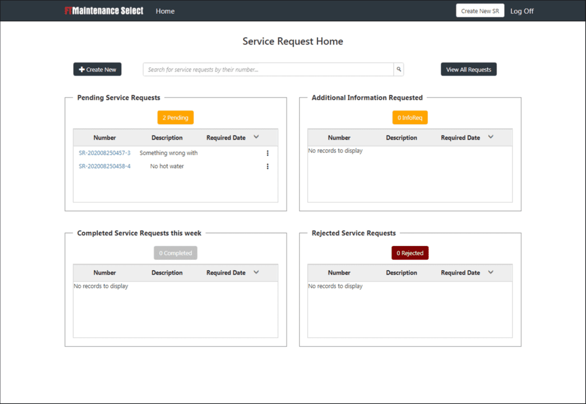The height and width of the screenshot is (404, 586).
Task: Open service request SR-202008250457-3 link
Action: coord(105,153)
